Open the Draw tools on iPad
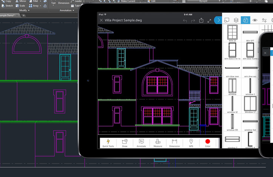This screenshot has width=273, height=177. (x=125, y=143)
